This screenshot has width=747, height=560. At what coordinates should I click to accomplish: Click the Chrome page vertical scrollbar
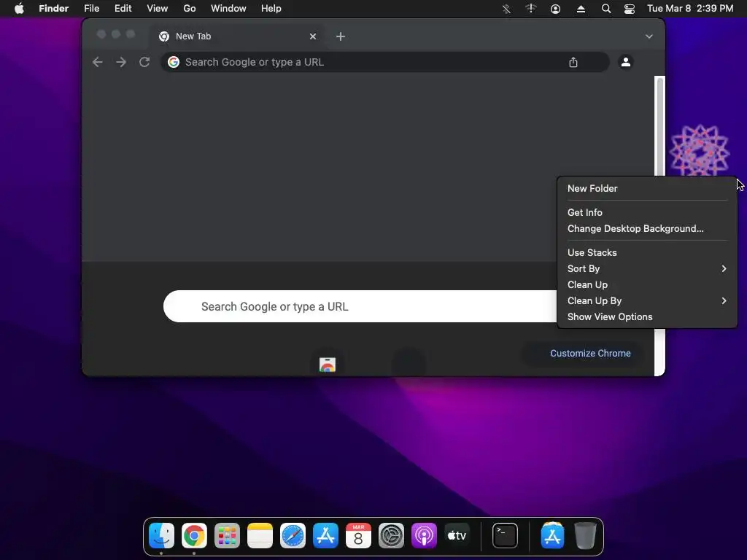pos(659,126)
